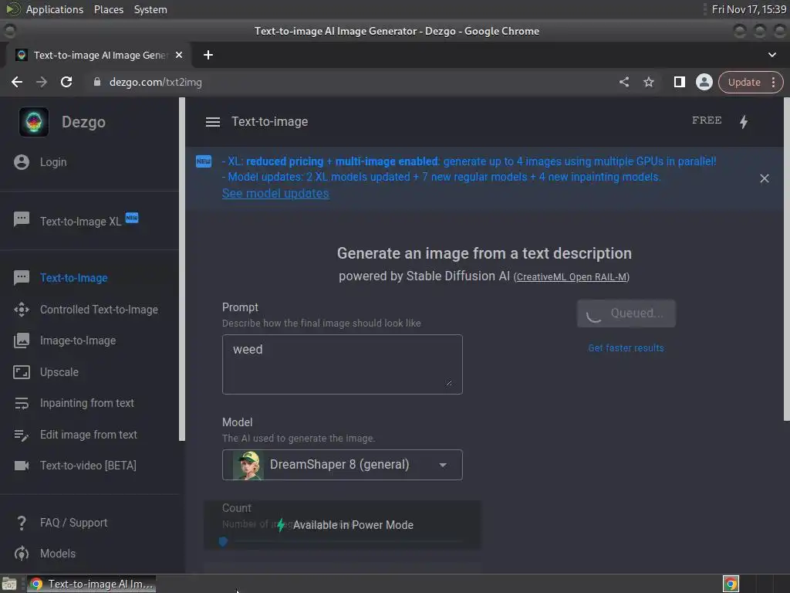This screenshot has height=593, width=790.
Task: Open the DreamShaper 8 model dropdown
Action: [x=342, y=465]
